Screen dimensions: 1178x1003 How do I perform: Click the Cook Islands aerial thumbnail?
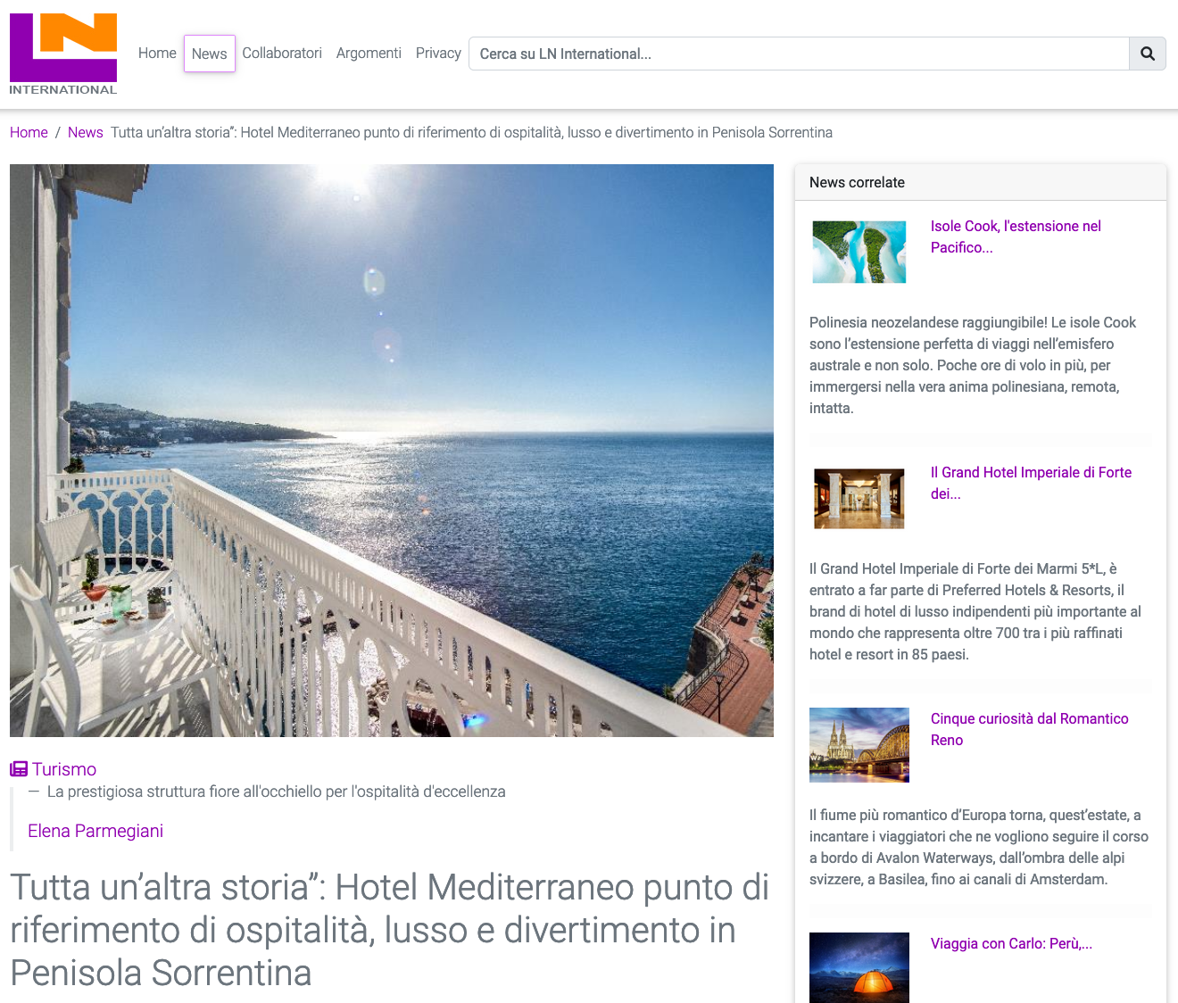(859, 252)
